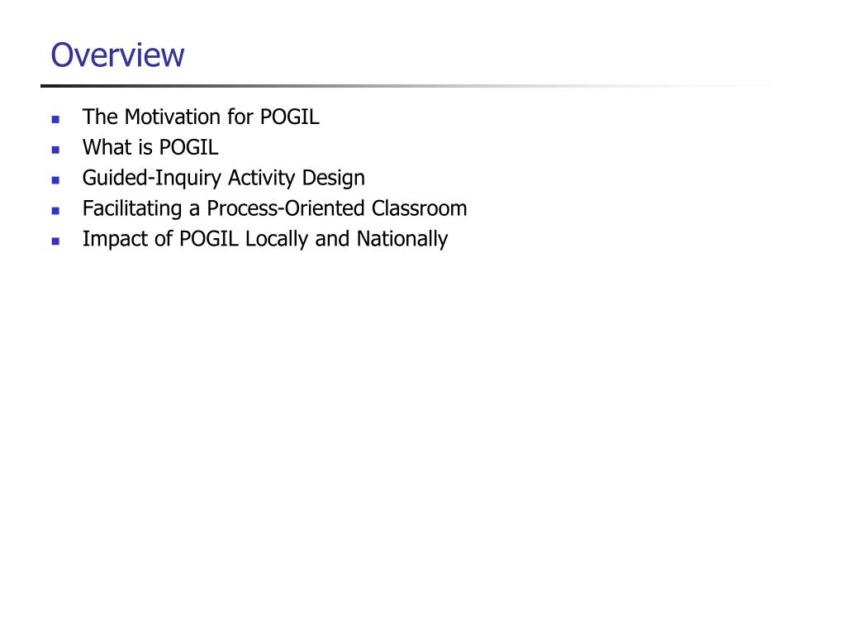Screen dimensions: 846x635
Task: Click the Impact of POGIL Locally and Nationally line
Action: click(265, 239)
